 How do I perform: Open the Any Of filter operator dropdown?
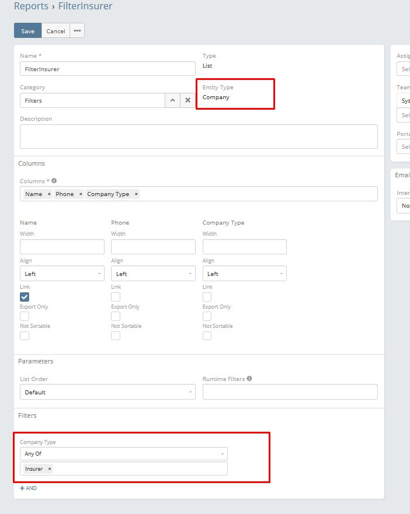tap(123, 453)
